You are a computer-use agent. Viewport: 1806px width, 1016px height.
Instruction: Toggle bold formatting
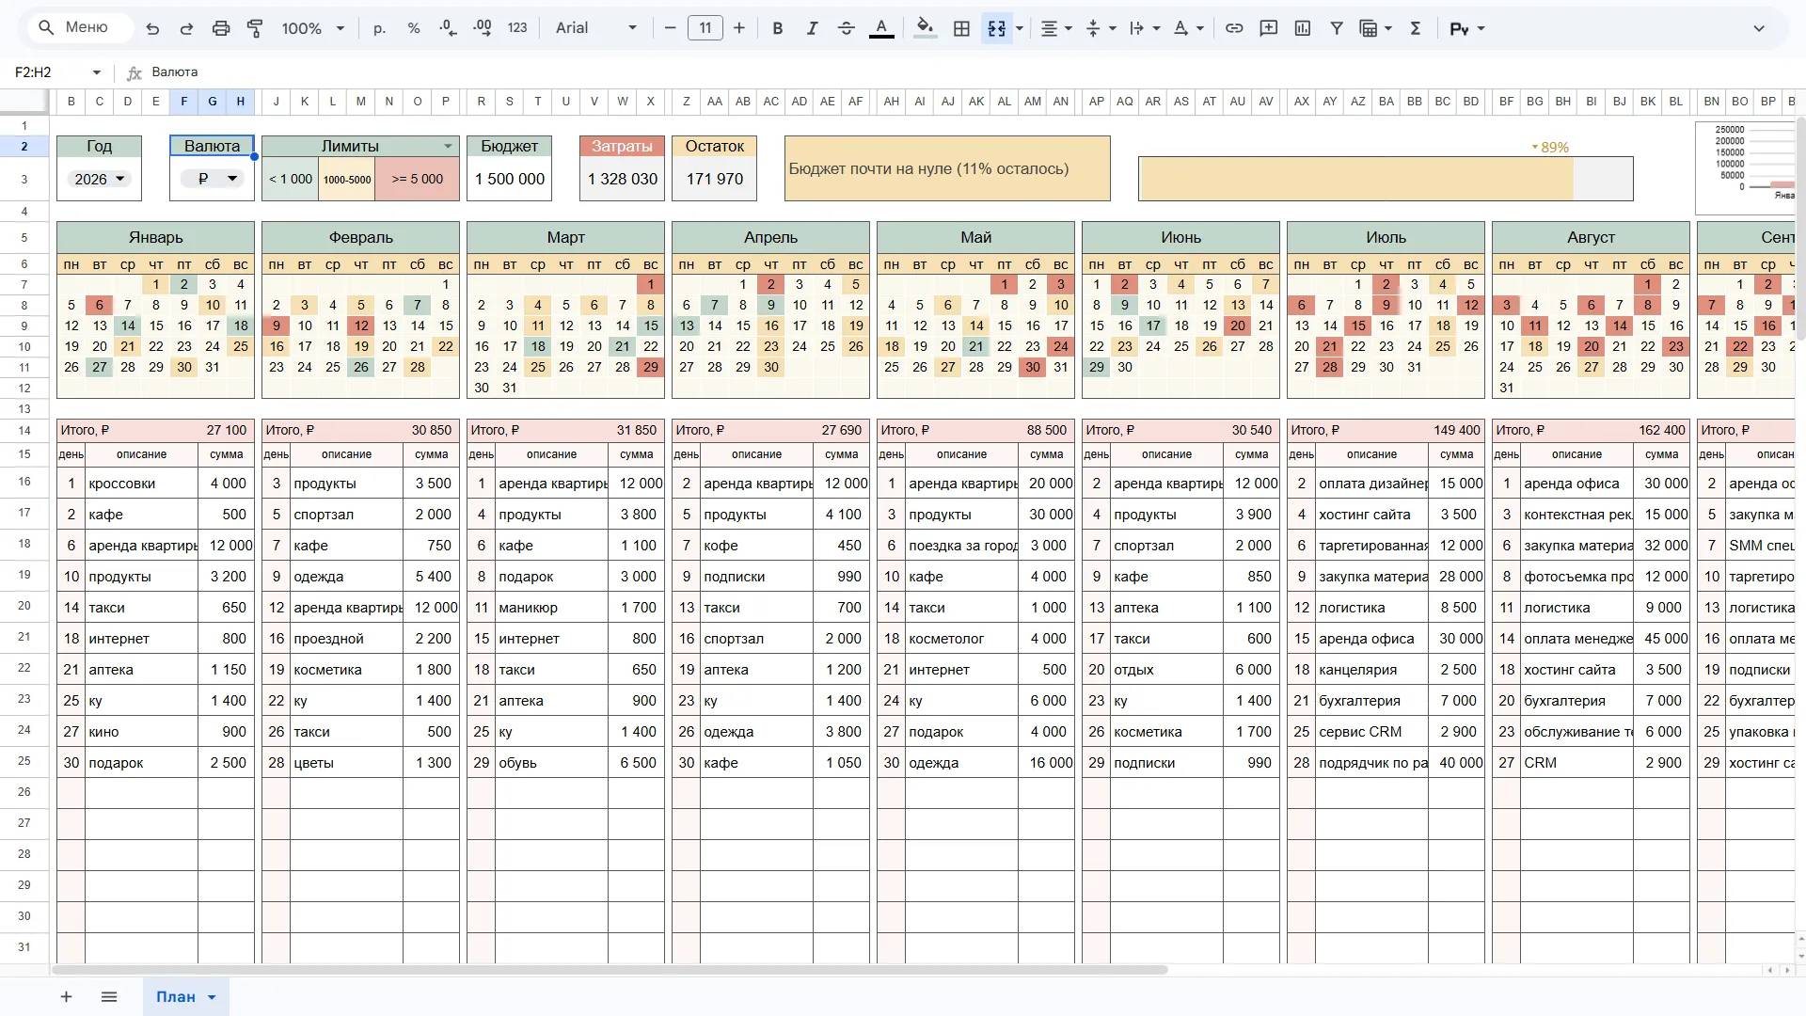[x=778, y=28]
